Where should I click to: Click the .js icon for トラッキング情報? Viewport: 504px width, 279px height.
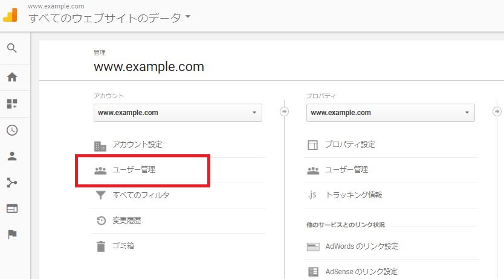pos(312,195)
